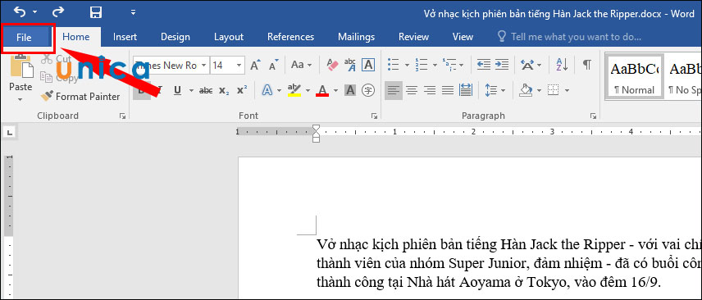Open the Clipboard pane launcher
The image size is (702, 300).
pyautogui.click(x=123, y=116)
